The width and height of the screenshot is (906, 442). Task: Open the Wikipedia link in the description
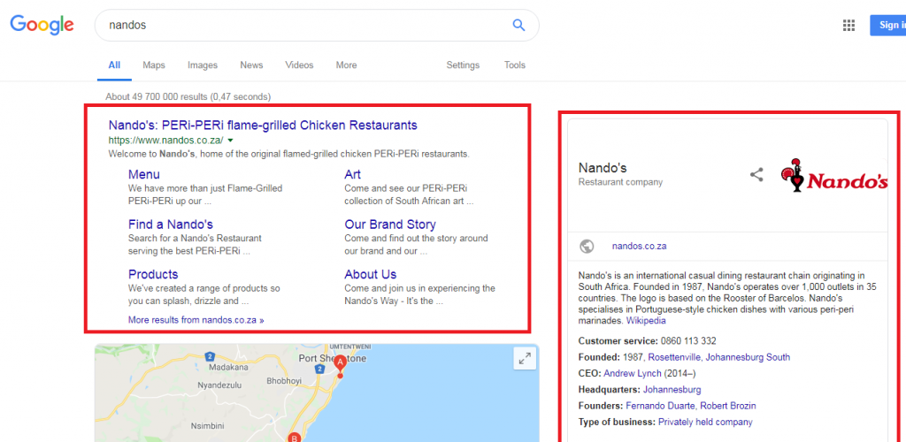click(x=646, y=321)
